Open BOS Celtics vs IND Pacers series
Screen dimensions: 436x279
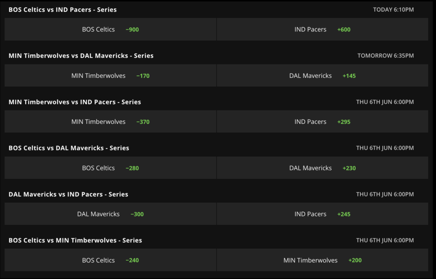pyautogui.click(x=63, y=9)
